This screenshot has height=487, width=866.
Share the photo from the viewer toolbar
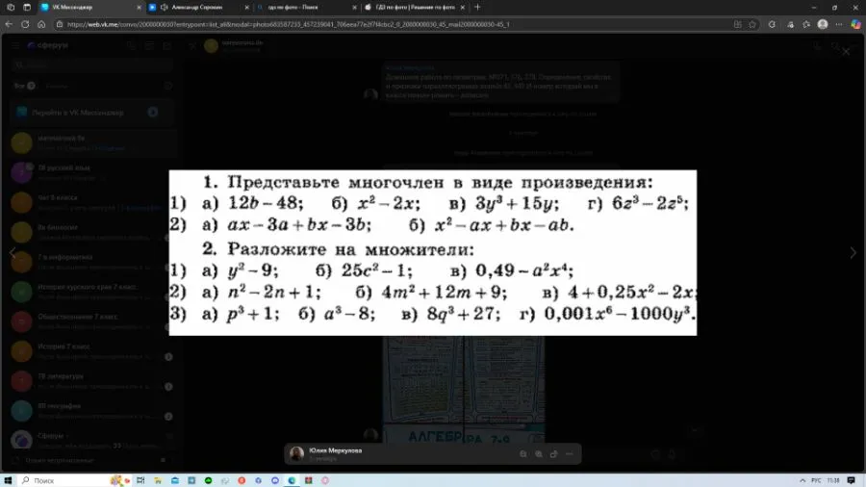pyautogui.click(x=554, y=454)
